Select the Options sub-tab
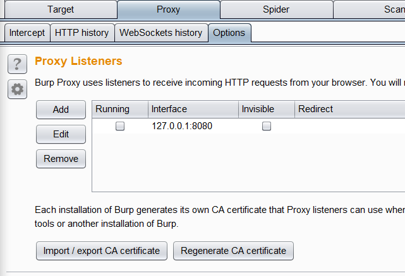405x276 pixels. tap(229, 33)
